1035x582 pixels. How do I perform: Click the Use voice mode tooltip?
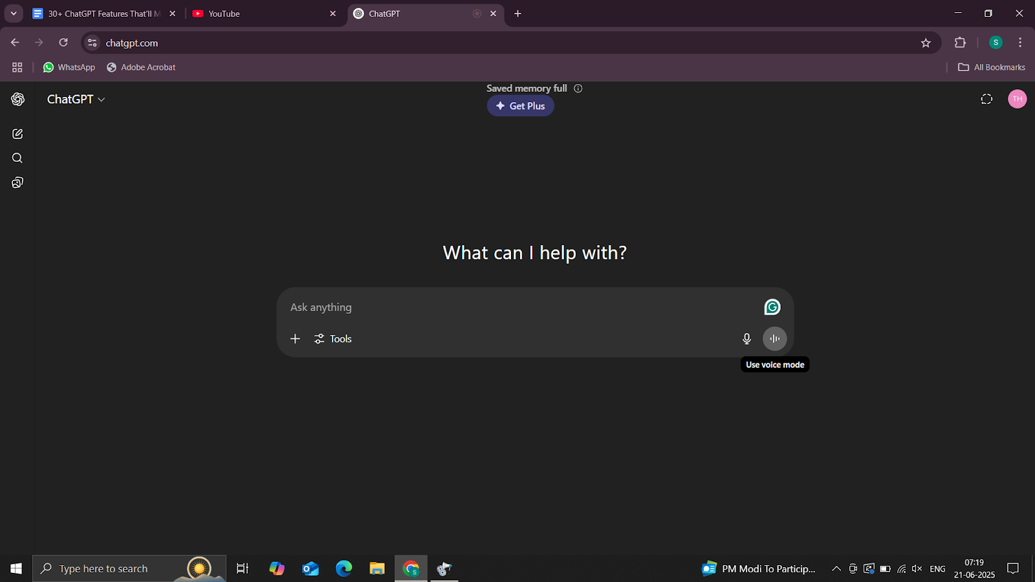(x=775, y=365)
